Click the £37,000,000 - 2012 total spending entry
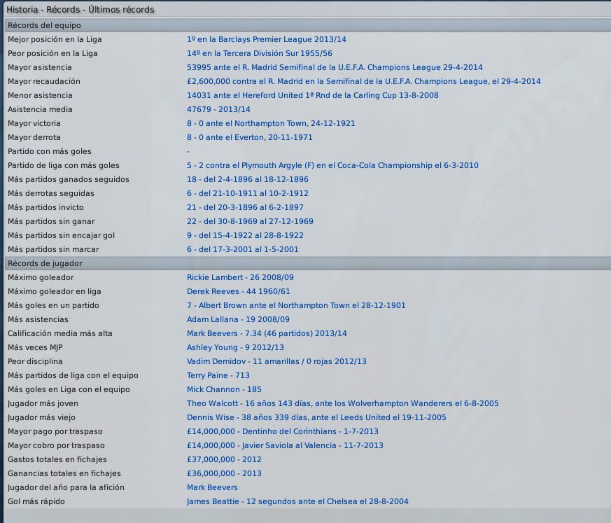The width and height of the screenshot is (611, 523). 224,460
